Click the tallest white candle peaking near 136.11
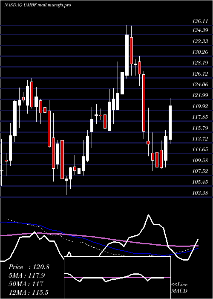Image resolution: width=213 pixels, height=299 pixels. pyautogui.click(x=127, y=52)
